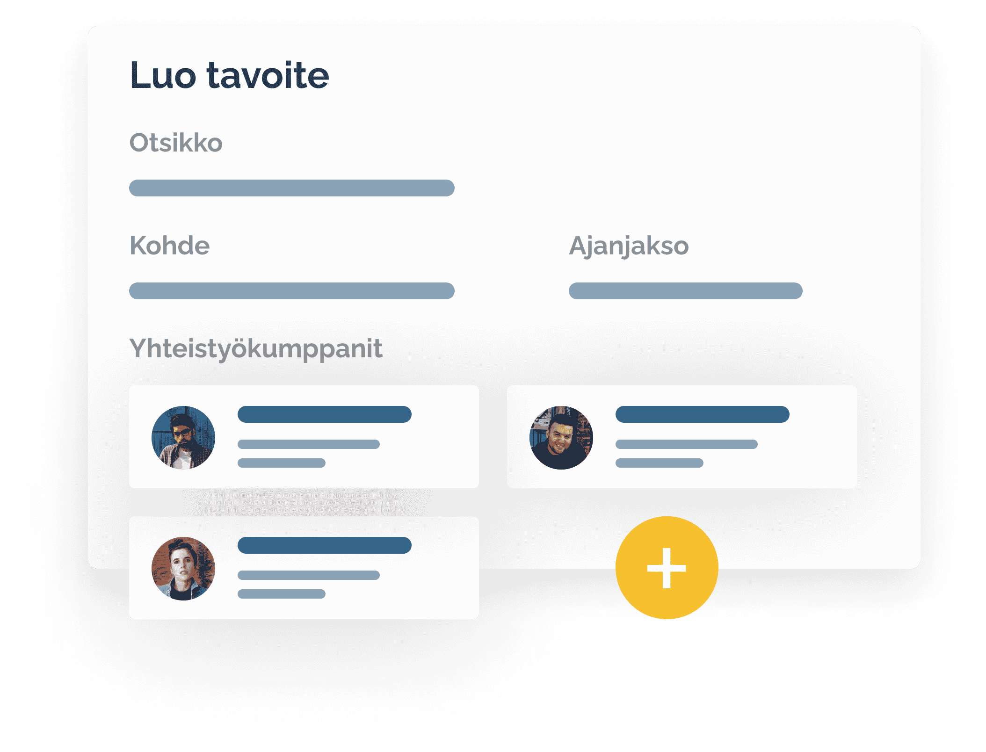Click the Kohde label
The width and height of the screenshot is (986, 752).
click(x=169, y=246)
